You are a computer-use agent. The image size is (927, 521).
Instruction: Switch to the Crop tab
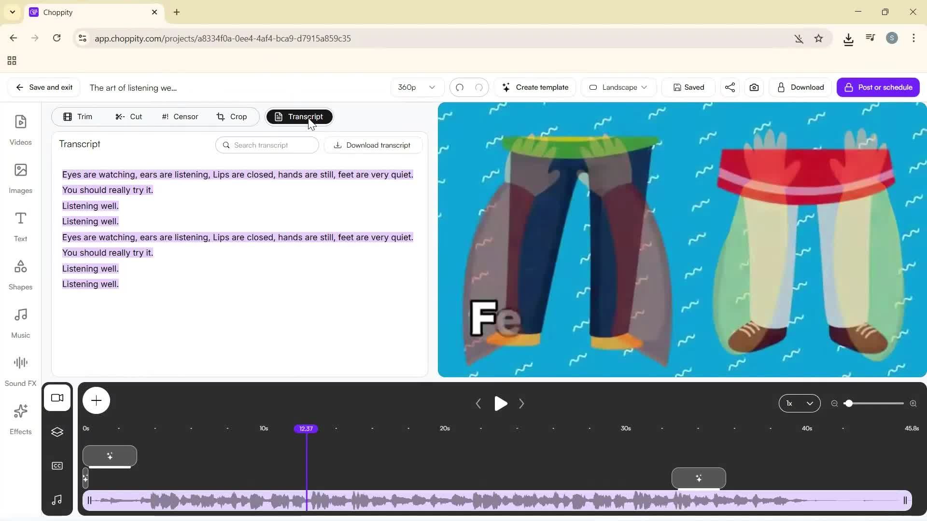[232, 116]
